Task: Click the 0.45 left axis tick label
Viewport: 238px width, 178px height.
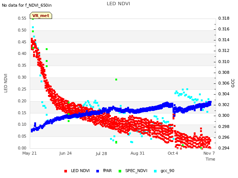Action: [22, 42]
